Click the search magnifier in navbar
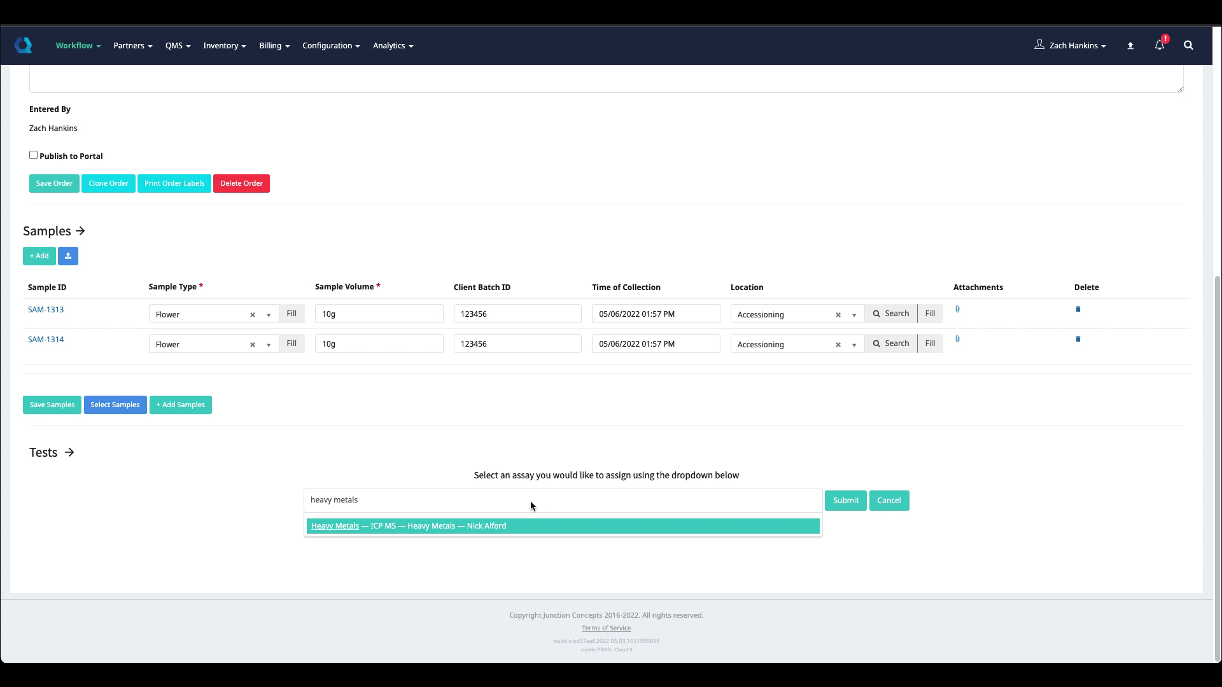Image resolution: width=1222 pixels, height=687 pixels. tap(1188, 45)
